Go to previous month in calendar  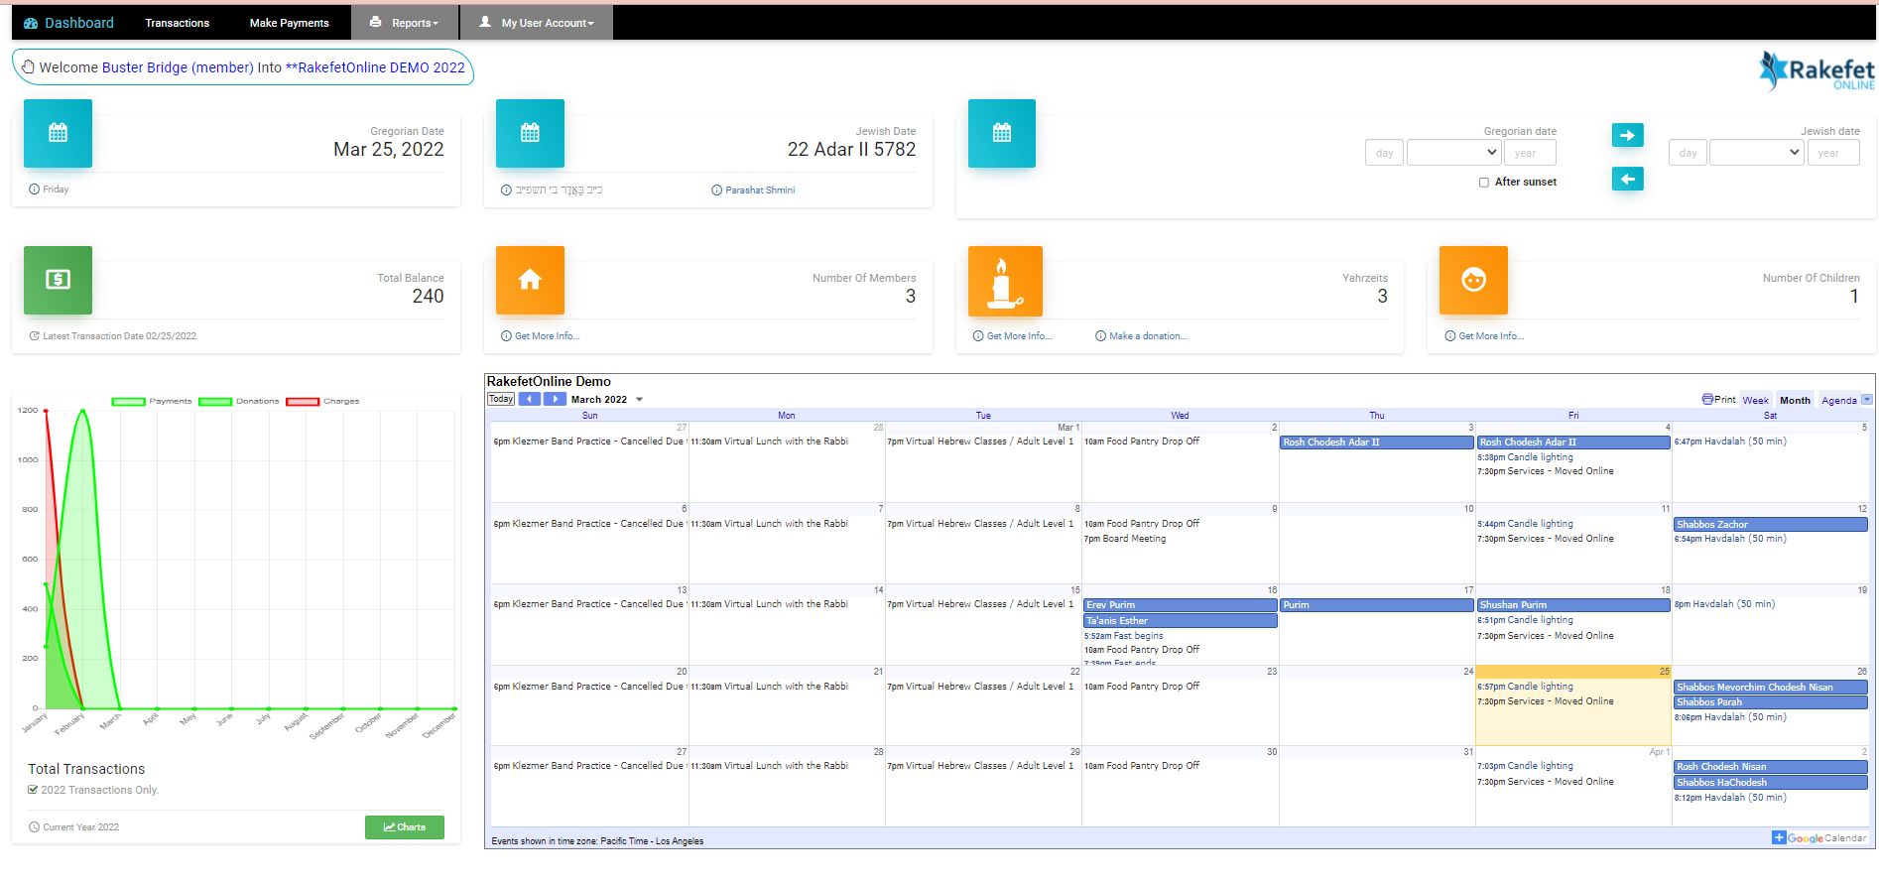pos(530,399)
